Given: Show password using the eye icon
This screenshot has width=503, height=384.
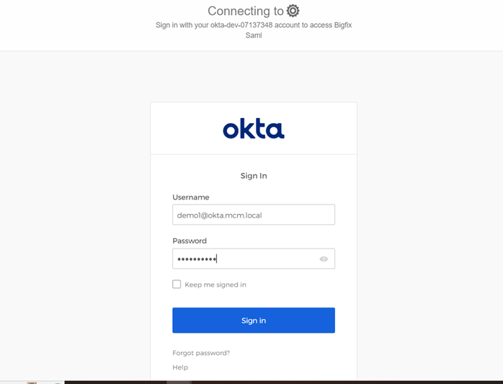Looking at the screenshot, I should click(x=324, y=259).
